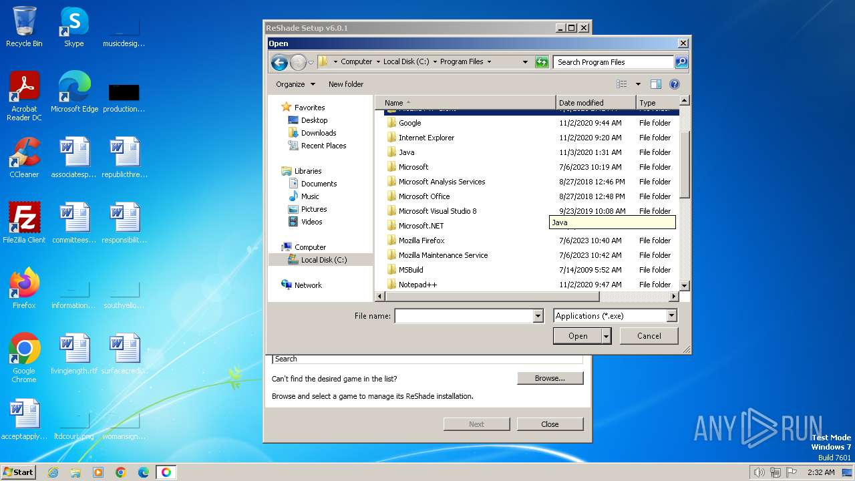Select the Notepad++ folder icon
855x481 pixels.
[x=392, y=285]
